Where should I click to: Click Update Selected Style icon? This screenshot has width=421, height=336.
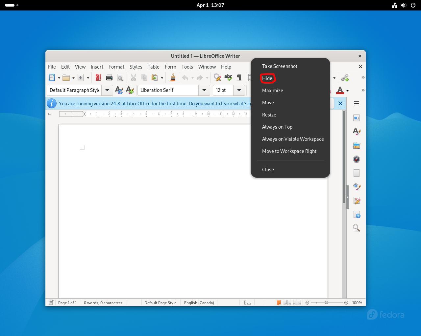point(119,90)
